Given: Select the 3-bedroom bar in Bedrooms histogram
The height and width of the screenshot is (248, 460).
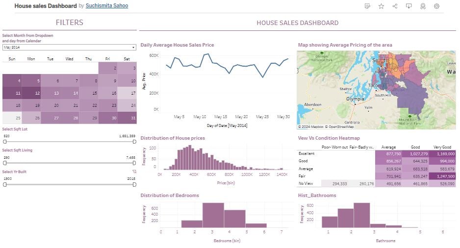Looking at the screenshot, I should (213, 215).
